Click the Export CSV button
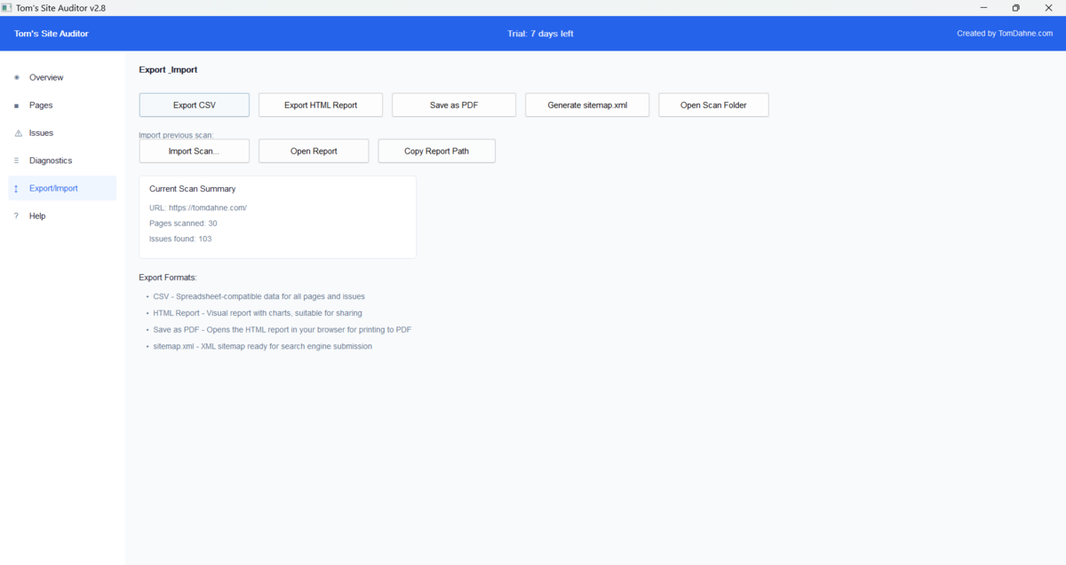Image resolution: width=1066 pixels, height=565 pixels. click(194, 105)
